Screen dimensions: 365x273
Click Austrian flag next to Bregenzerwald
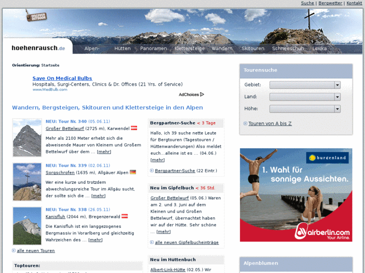(x=125, y=216)
